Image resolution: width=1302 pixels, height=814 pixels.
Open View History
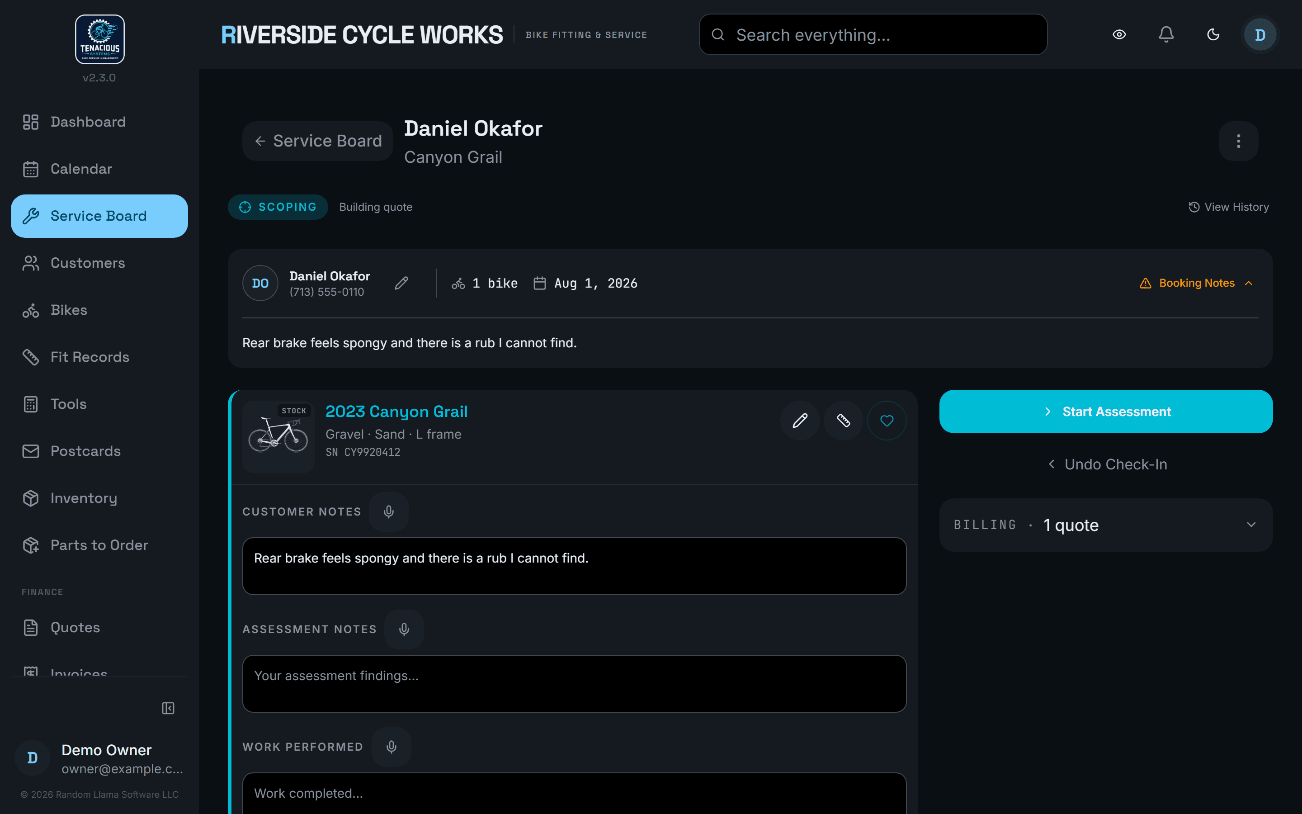click(1229, 207)
